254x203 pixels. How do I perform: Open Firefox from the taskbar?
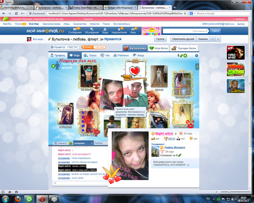[18, 199]
